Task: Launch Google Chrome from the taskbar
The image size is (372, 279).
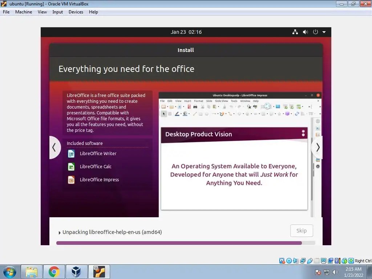Action: tap(54, 272)
